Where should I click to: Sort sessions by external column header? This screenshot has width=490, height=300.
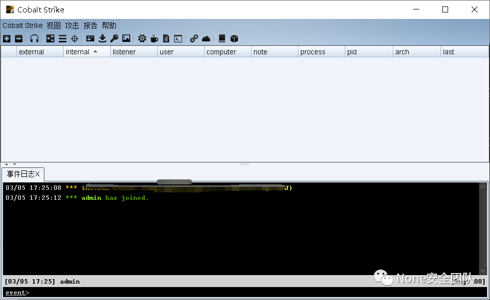click(40, 52)
